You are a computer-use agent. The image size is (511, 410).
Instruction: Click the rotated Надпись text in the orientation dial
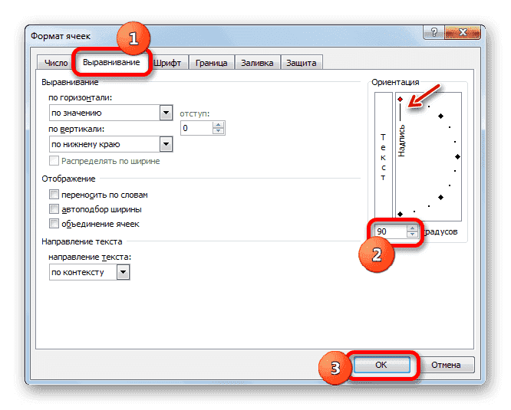(x=401, y=140)
